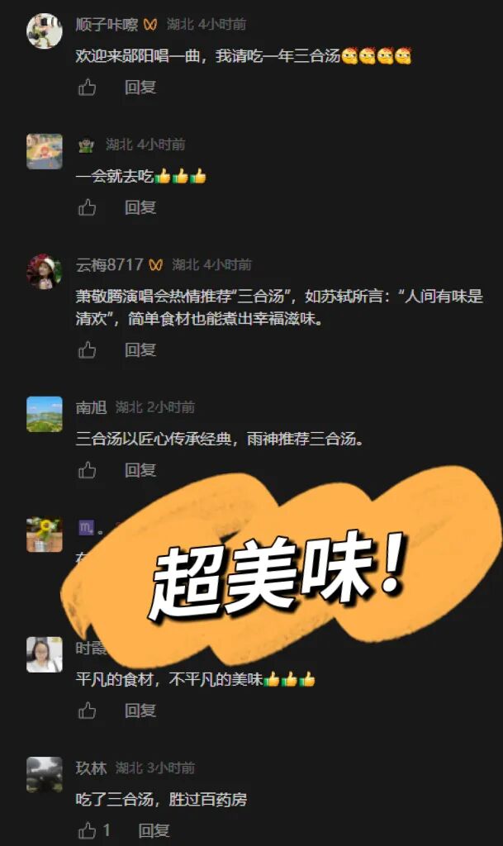Reply to '一会就去吃' comment

140,207
